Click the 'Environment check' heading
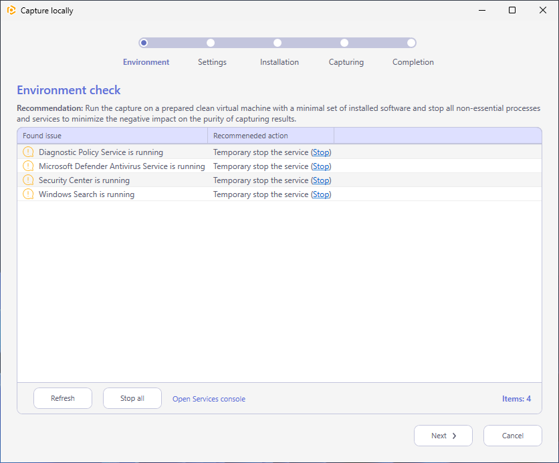559x463 pixels. [x=69, y=90]
